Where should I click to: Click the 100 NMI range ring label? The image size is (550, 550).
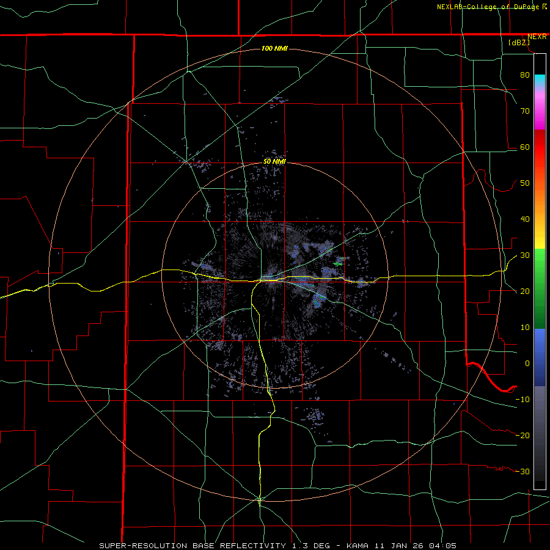[274, 48]
